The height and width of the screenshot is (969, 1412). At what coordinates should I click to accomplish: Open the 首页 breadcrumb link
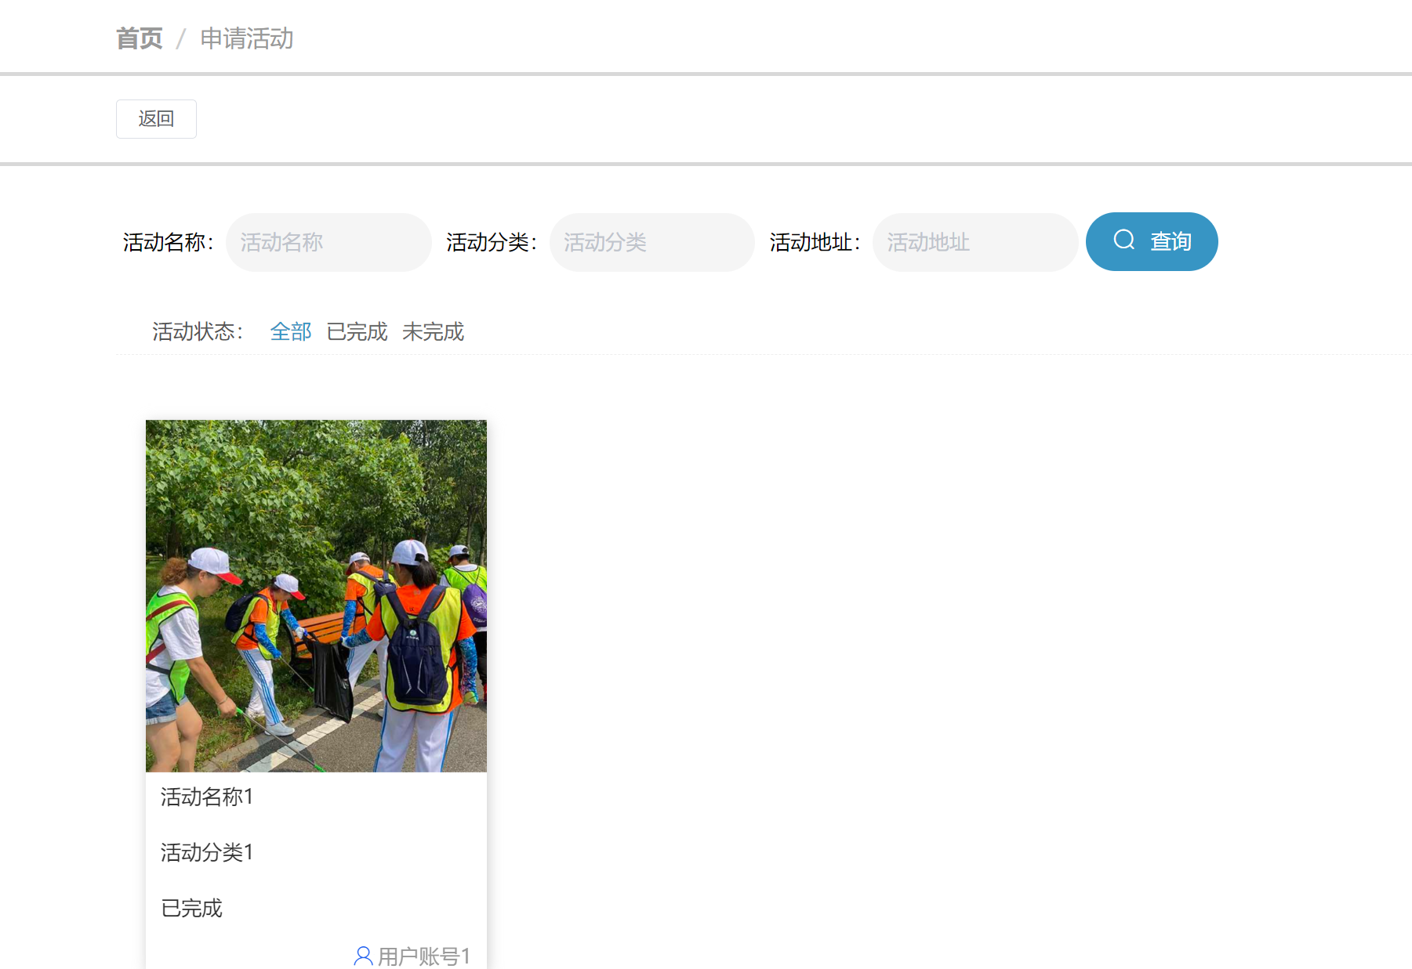coord(139,37)
